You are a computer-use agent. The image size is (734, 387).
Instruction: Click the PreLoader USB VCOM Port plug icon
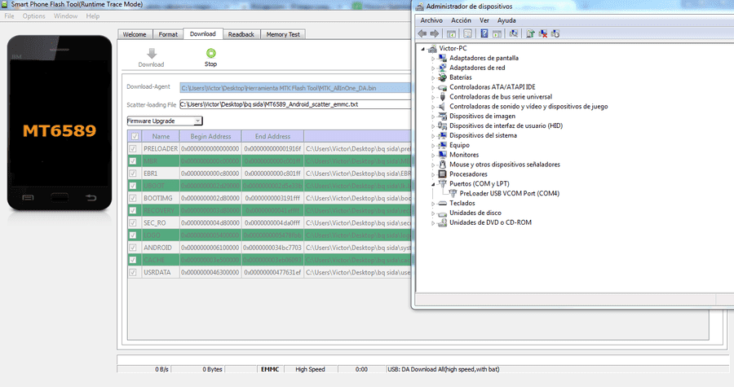pos(453,194)
